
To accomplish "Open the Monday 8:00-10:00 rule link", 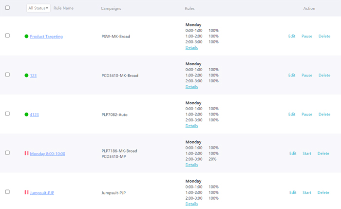I will click(x=48, y=154).
